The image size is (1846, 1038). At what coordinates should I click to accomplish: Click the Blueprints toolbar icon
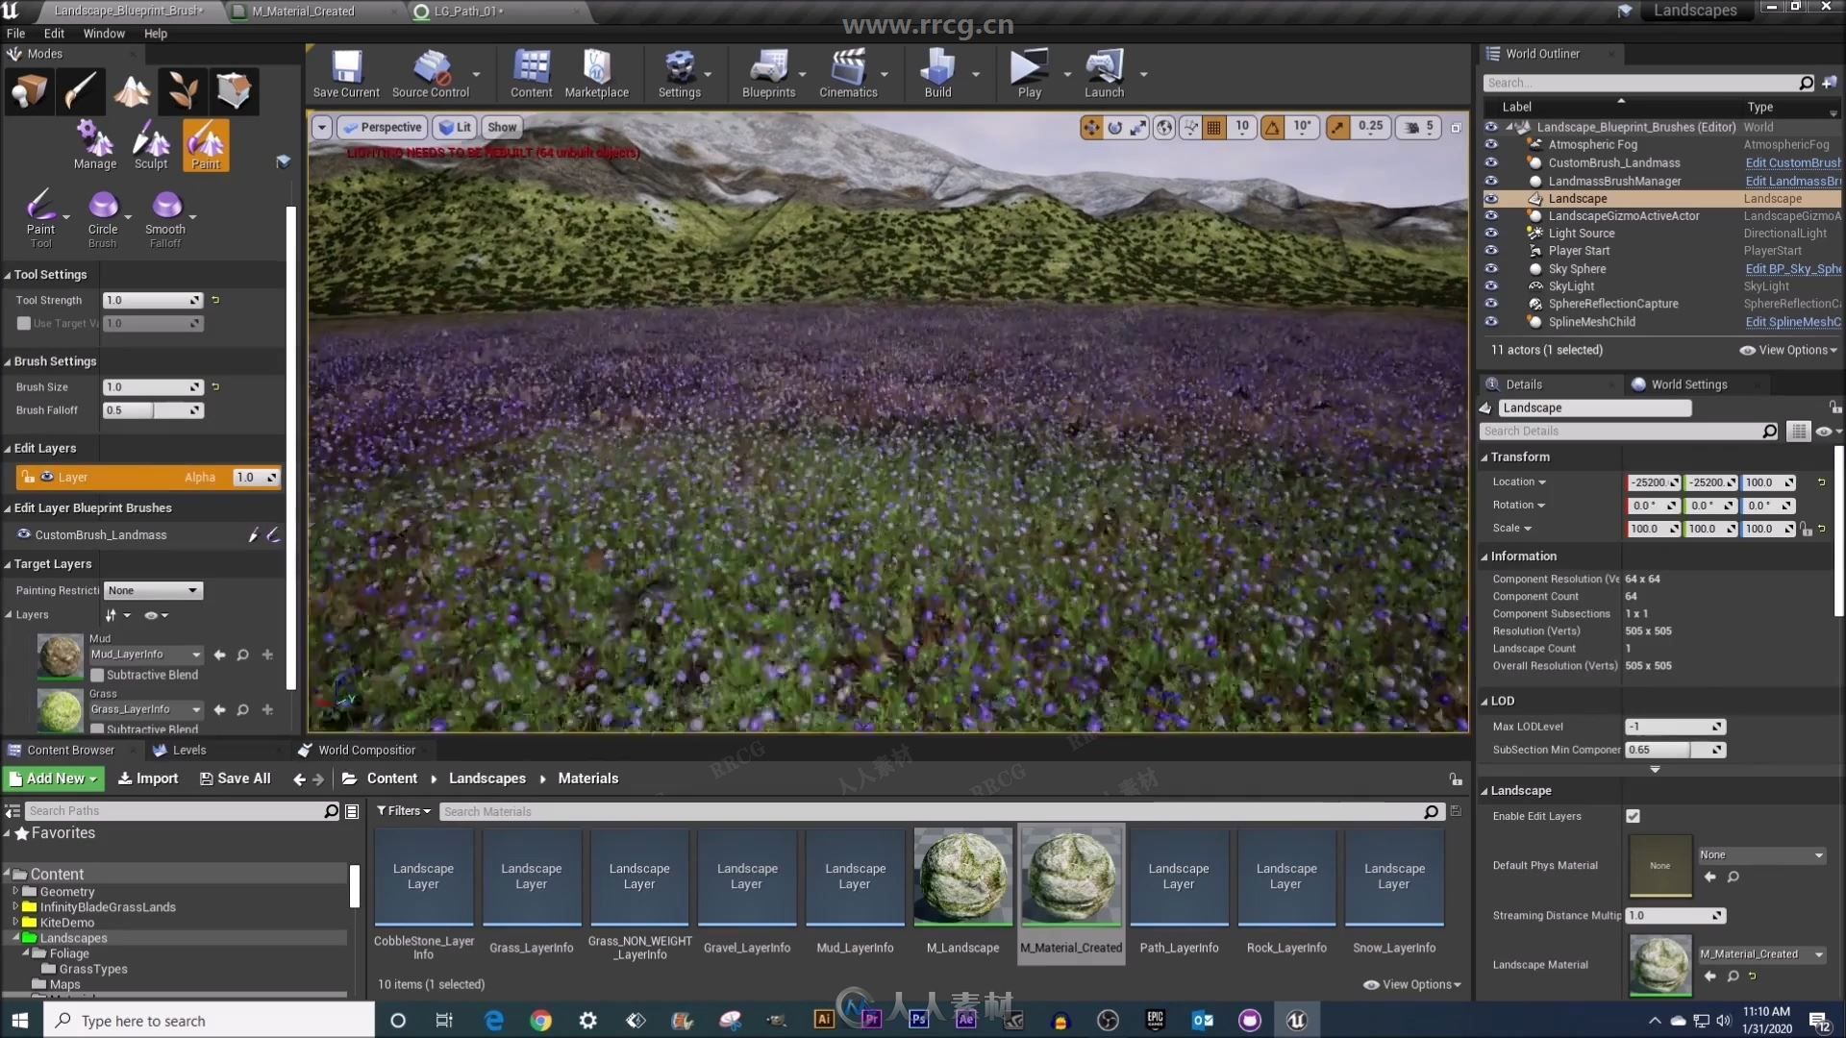(x=768, y=72)
